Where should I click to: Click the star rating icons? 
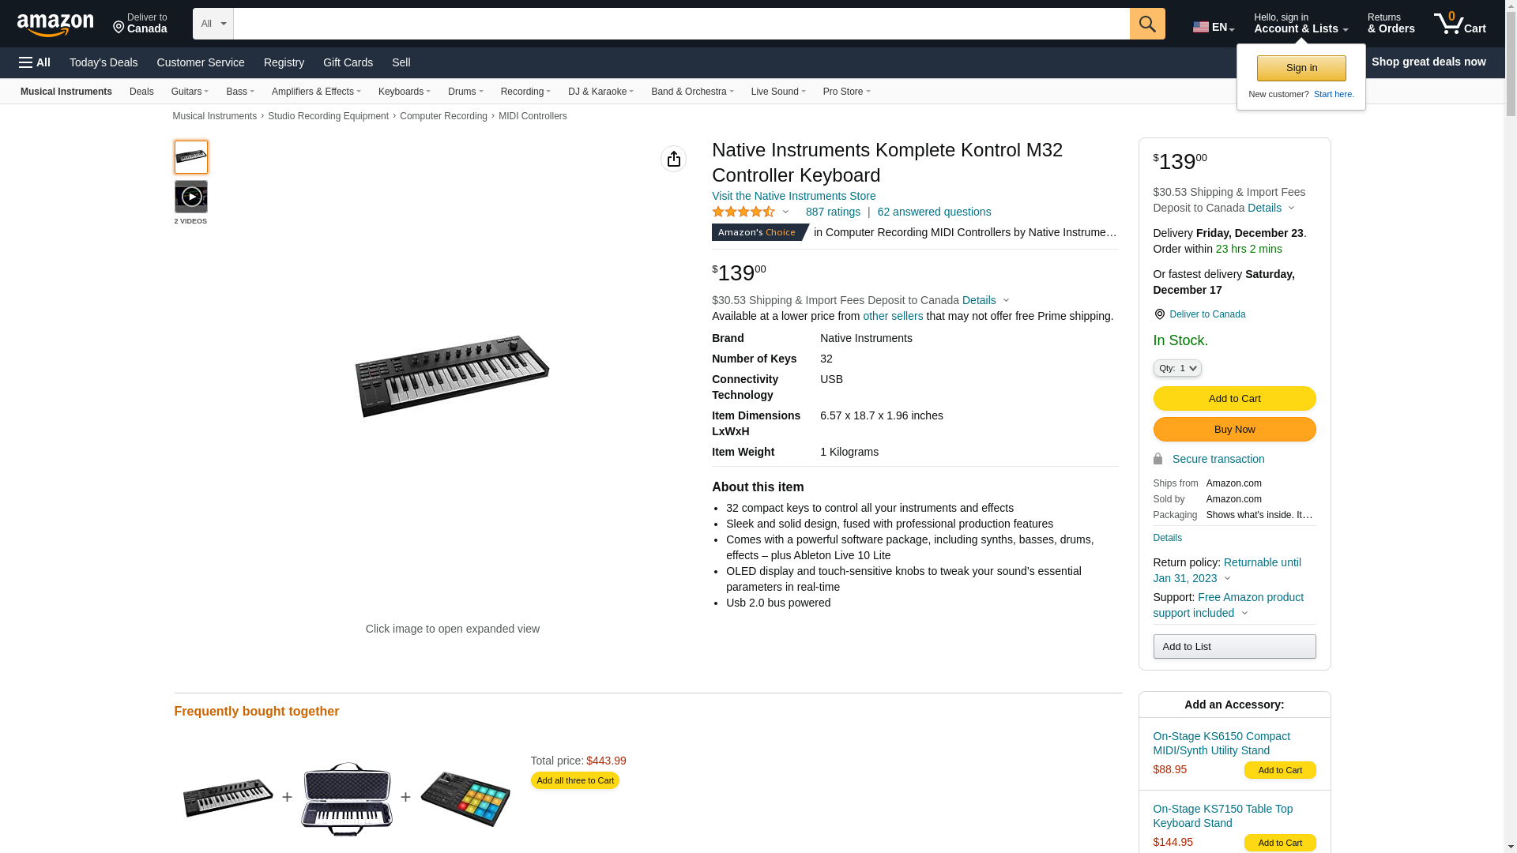743,212
